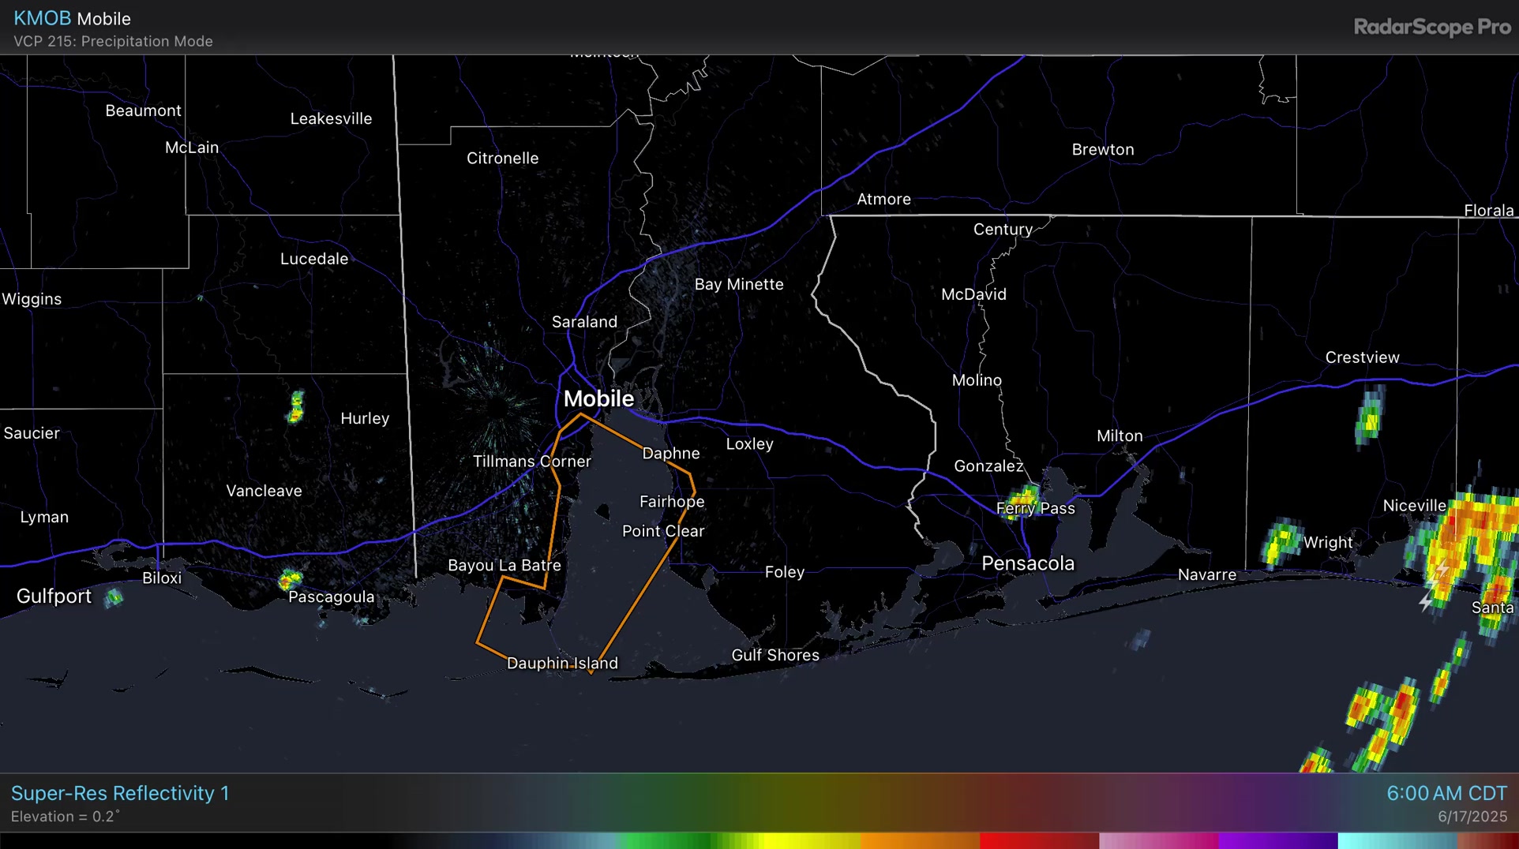Click the Century map label
Viewport: 1519px width, 849px height.
[x=1003, y=230]
